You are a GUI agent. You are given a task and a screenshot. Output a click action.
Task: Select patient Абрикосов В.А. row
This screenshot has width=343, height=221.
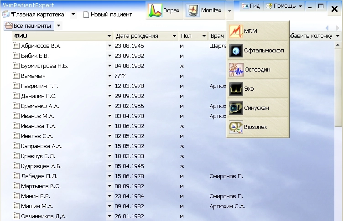41,46
